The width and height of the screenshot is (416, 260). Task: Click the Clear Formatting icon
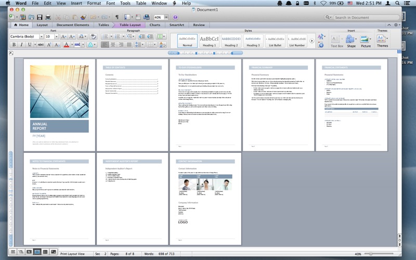pyautogui.click(x=94, y=37)
